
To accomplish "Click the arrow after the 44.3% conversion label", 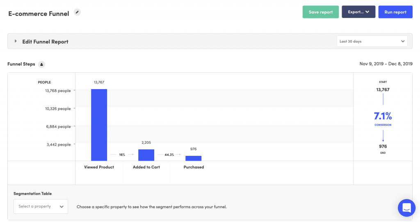I will pyautogui.click(x=178, y=155).
